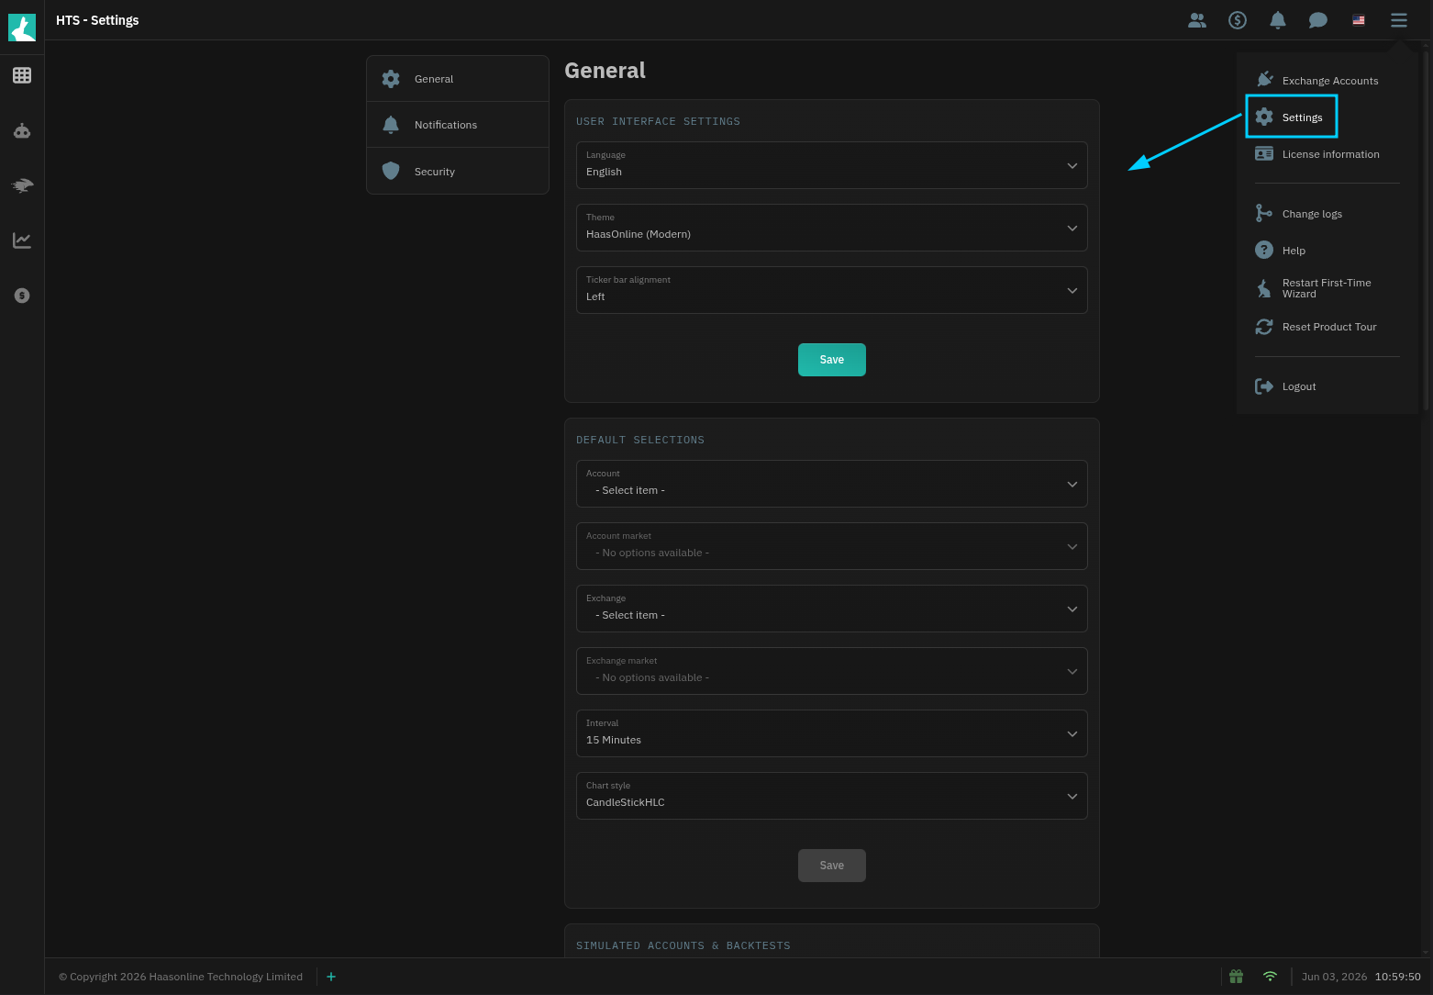
Task: Choose Logout menu entry
Action: [x=1327, y=386]
